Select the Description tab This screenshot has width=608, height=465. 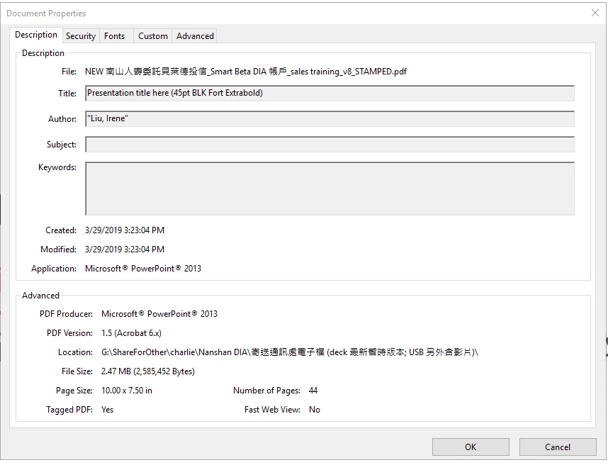point(36,35)
